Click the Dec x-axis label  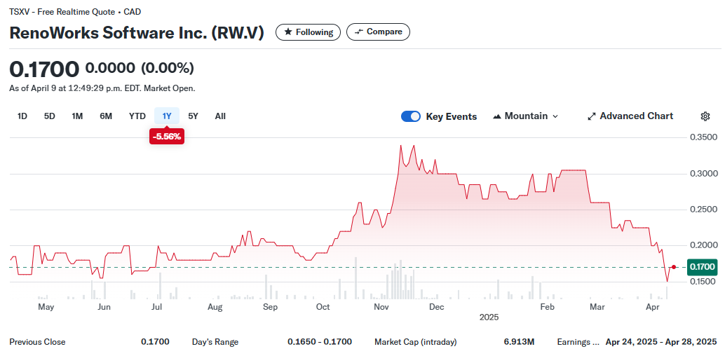(x=437, y=307)
